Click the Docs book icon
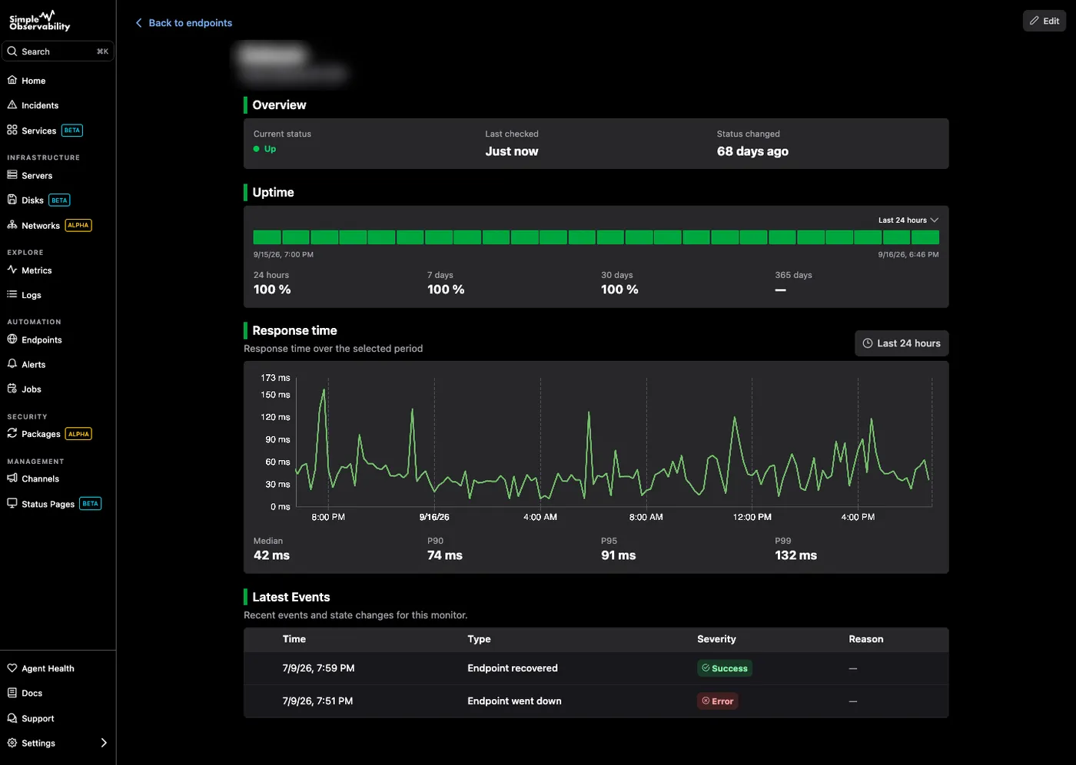This screenshot has width=1076, height=765. (x=12, y=693)
